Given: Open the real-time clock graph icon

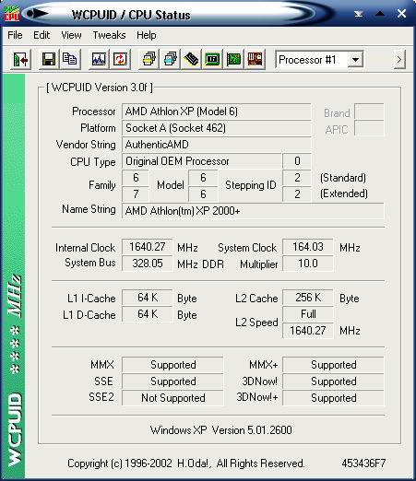Looking at the screenshot, I should tap(99, 59).
